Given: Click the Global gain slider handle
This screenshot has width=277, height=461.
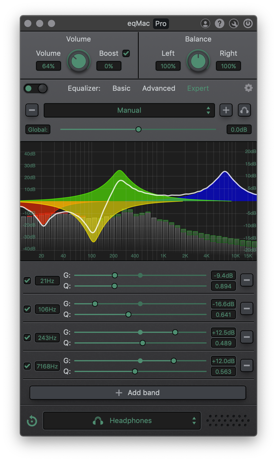Looking at the screenshot, I should pyautogui.click(x=138, y=129).
